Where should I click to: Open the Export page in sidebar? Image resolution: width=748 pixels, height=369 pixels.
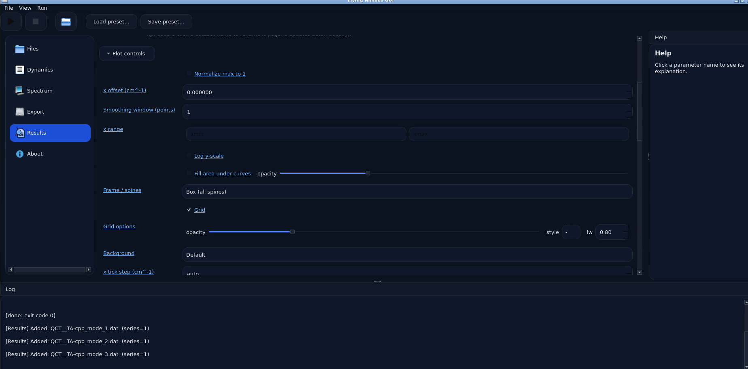click(50, 112)
